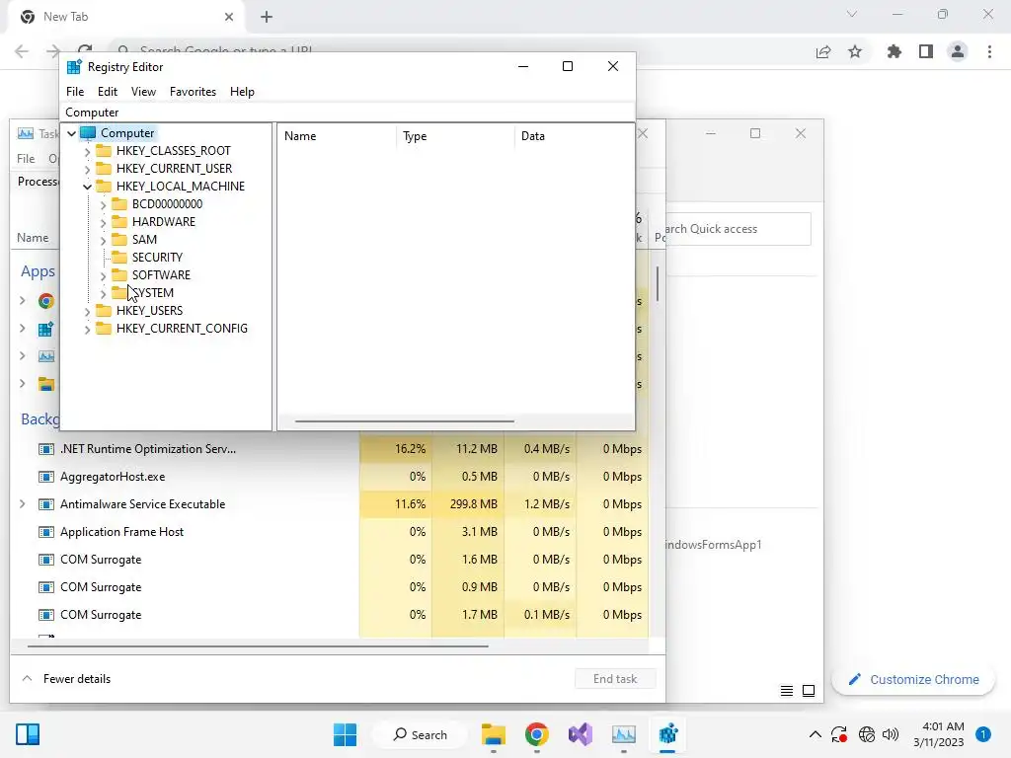
Task: Select the BCD00000000 key label
Action: coord(167,204)
